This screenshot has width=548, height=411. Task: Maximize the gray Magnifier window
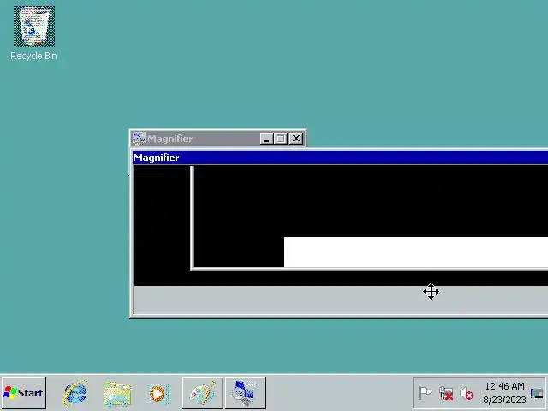281,139
